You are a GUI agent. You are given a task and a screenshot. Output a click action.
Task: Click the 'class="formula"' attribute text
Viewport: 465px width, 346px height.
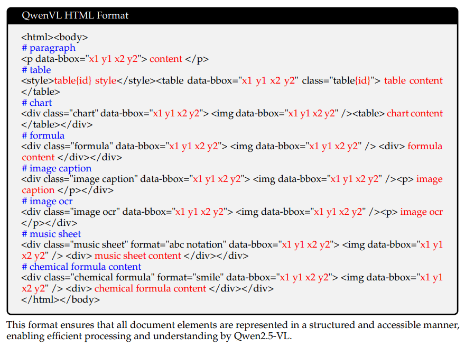click(x=79, y=146)
